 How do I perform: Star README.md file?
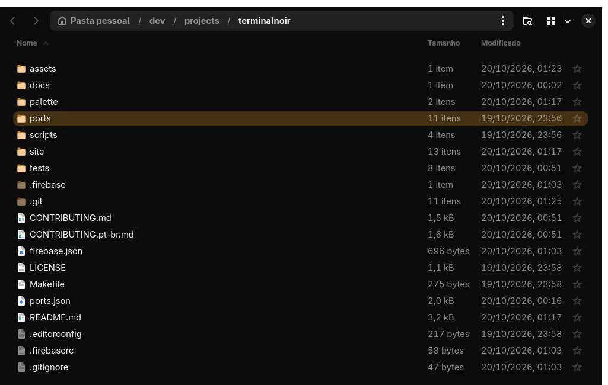[x=577, y=317]
